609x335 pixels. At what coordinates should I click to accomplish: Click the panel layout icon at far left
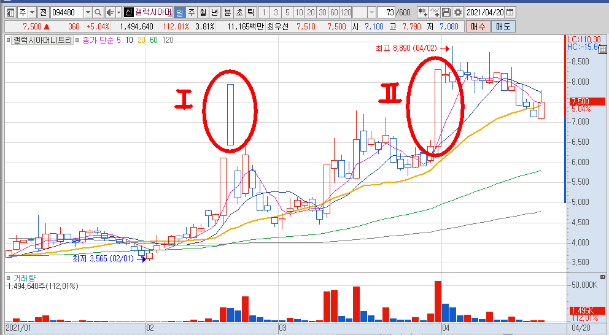pyautogui.click(x=10, y=12)
